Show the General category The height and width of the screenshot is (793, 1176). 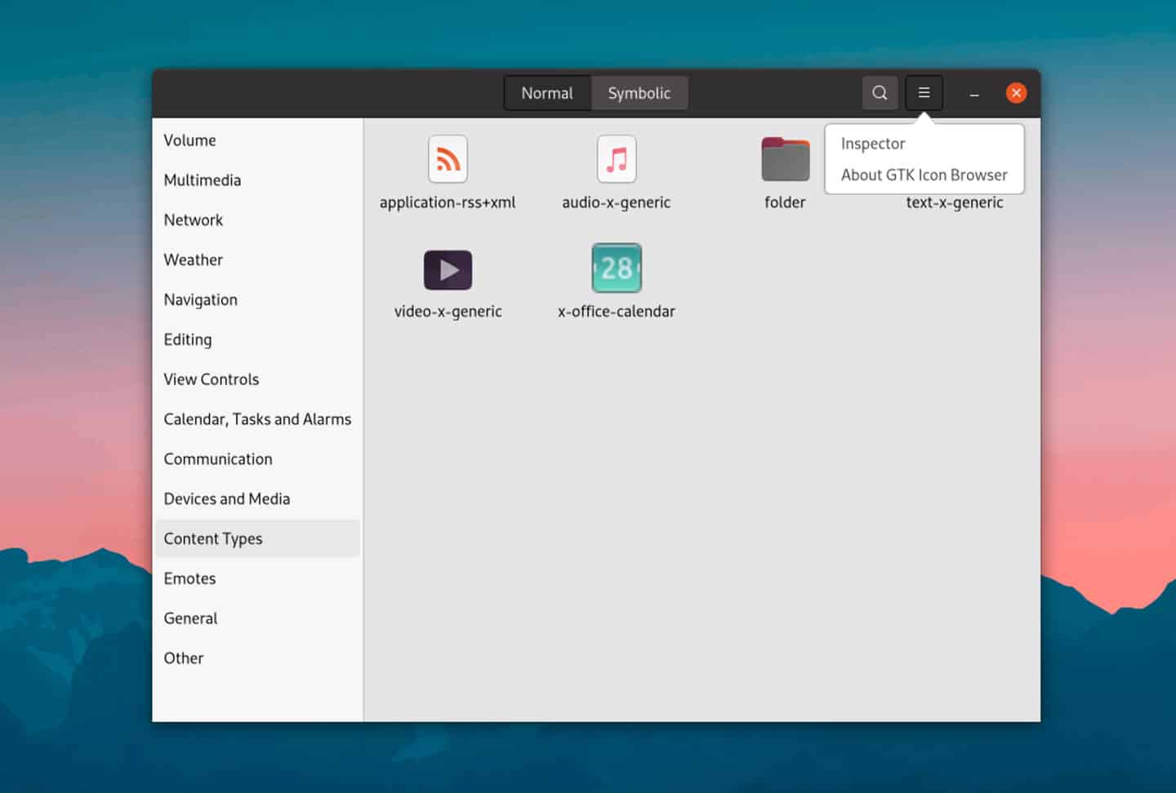click(x=257, y=618)
